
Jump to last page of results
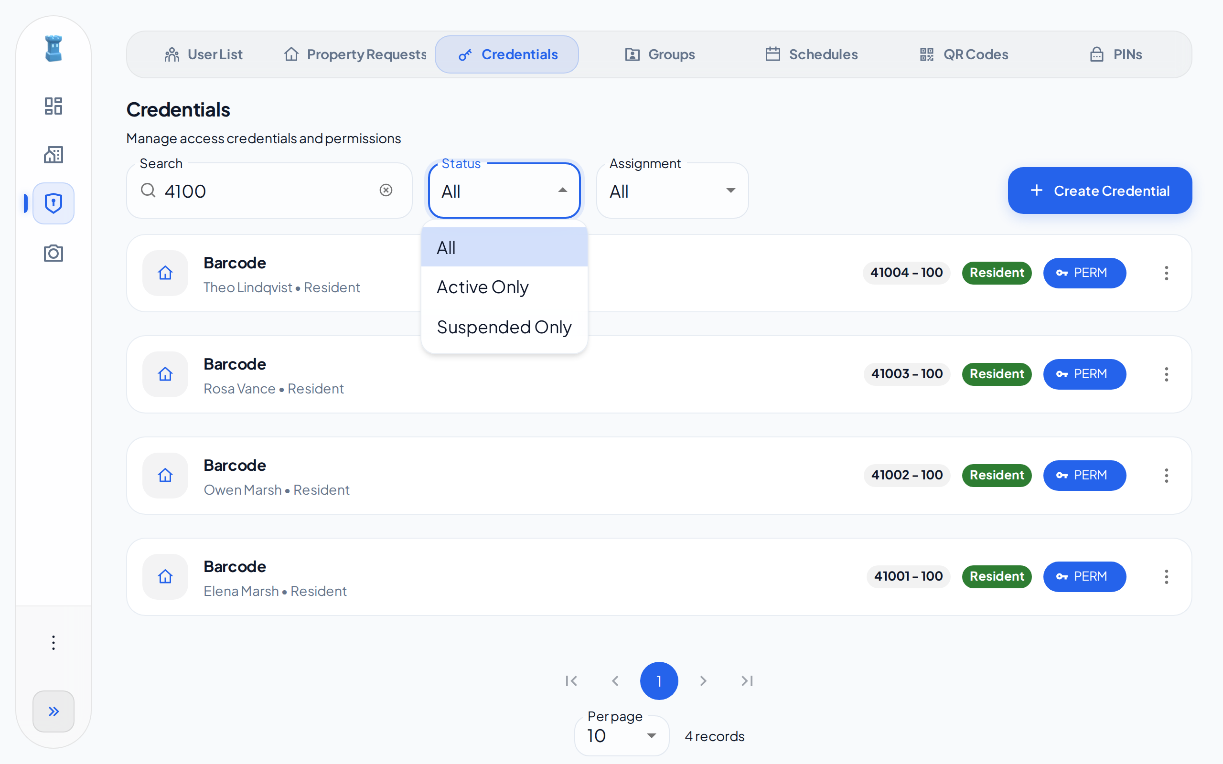[747, 681]
